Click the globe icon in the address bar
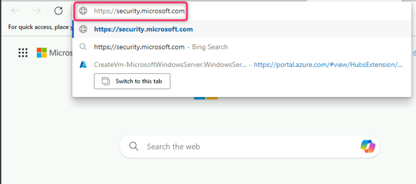 pyautogui.click(x=83, y=11)
